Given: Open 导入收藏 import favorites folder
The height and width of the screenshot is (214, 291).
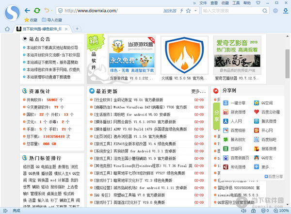Looking at the screenshot, I should tap(52, 20).
